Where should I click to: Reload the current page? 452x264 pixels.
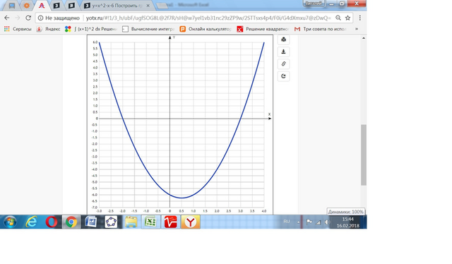pyautogui.click(x=28, y=18)
